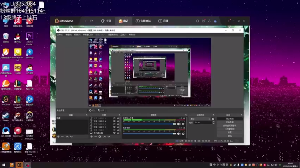Pop out the 混音器 dock panel
300x168 pixels.
[x=186, y=115]
